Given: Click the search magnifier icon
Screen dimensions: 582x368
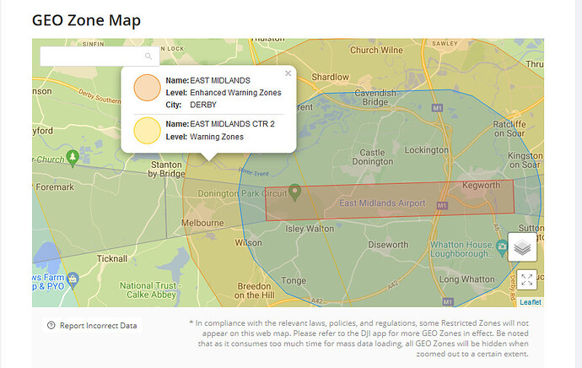Looking at the screenshot, I should tap(148, 57).
